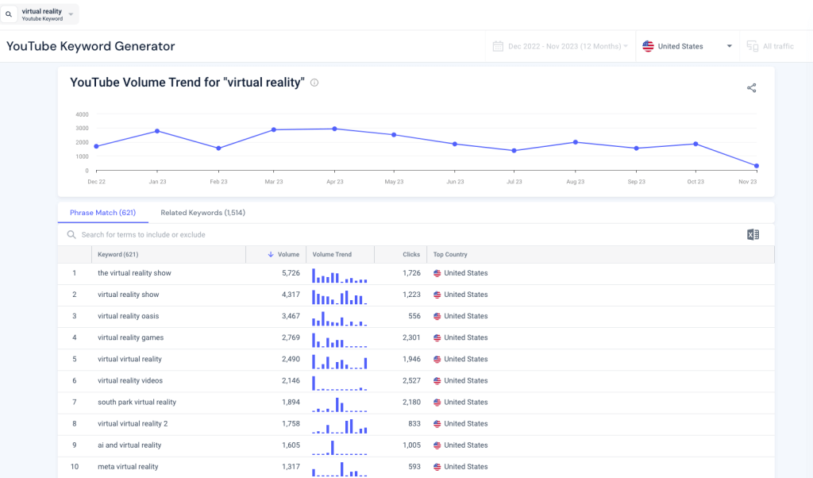Image resolution: width=813 pixels, height=478 pixels.
Task: Click the flag next to meta virtual reality
Action: pos(436,467)
